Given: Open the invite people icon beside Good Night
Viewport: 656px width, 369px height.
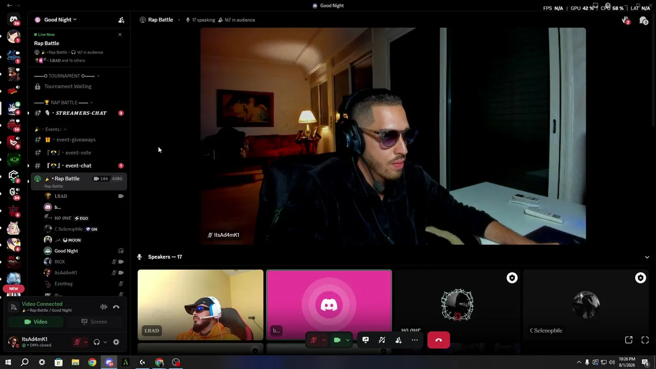Looking at the screenshot, I should pos(121,20).
